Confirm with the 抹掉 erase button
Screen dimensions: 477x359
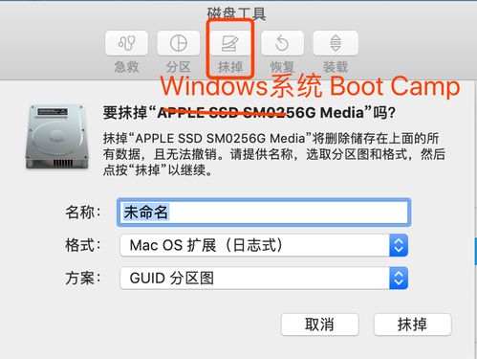pyautogui.click(x=412, y=325)
